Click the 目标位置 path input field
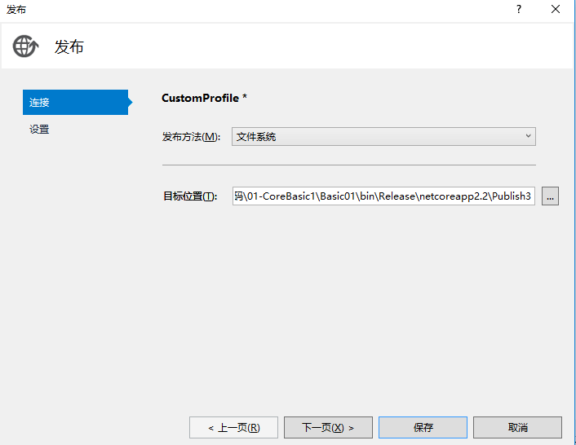This screenshot has width=576, height=445. [x=383, y=196]
